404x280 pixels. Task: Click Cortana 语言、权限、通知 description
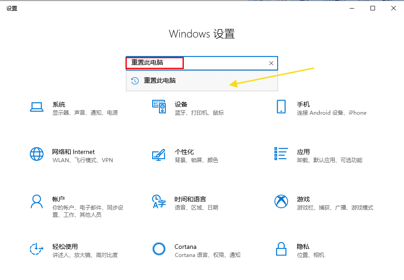coord(207,255)
